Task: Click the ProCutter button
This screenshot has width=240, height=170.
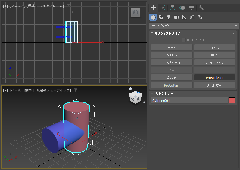Action: 171,85
